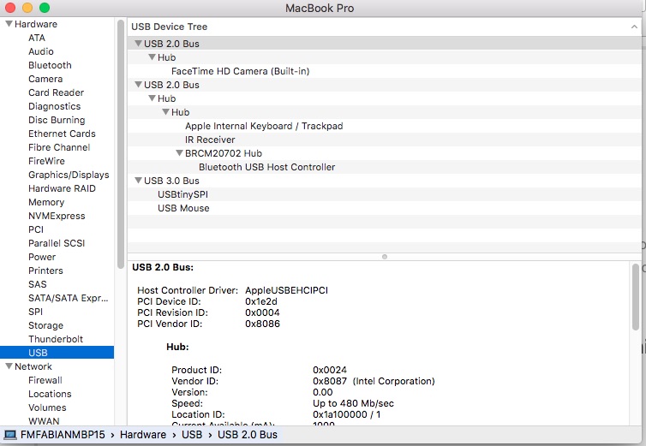Select Ethernet Cards in the sidebar
Viewport: 646px width, 446px height.
coord(62,134)
